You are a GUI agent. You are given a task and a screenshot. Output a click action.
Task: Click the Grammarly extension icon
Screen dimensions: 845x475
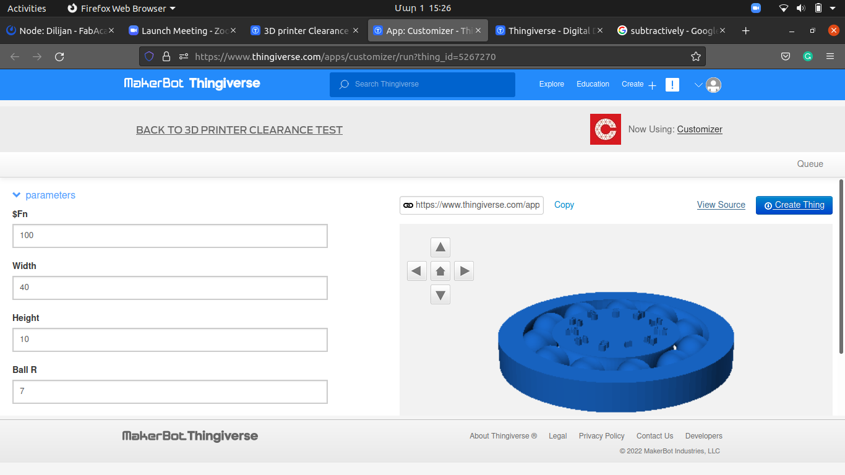pyautogui.click(x=808, y=57)
